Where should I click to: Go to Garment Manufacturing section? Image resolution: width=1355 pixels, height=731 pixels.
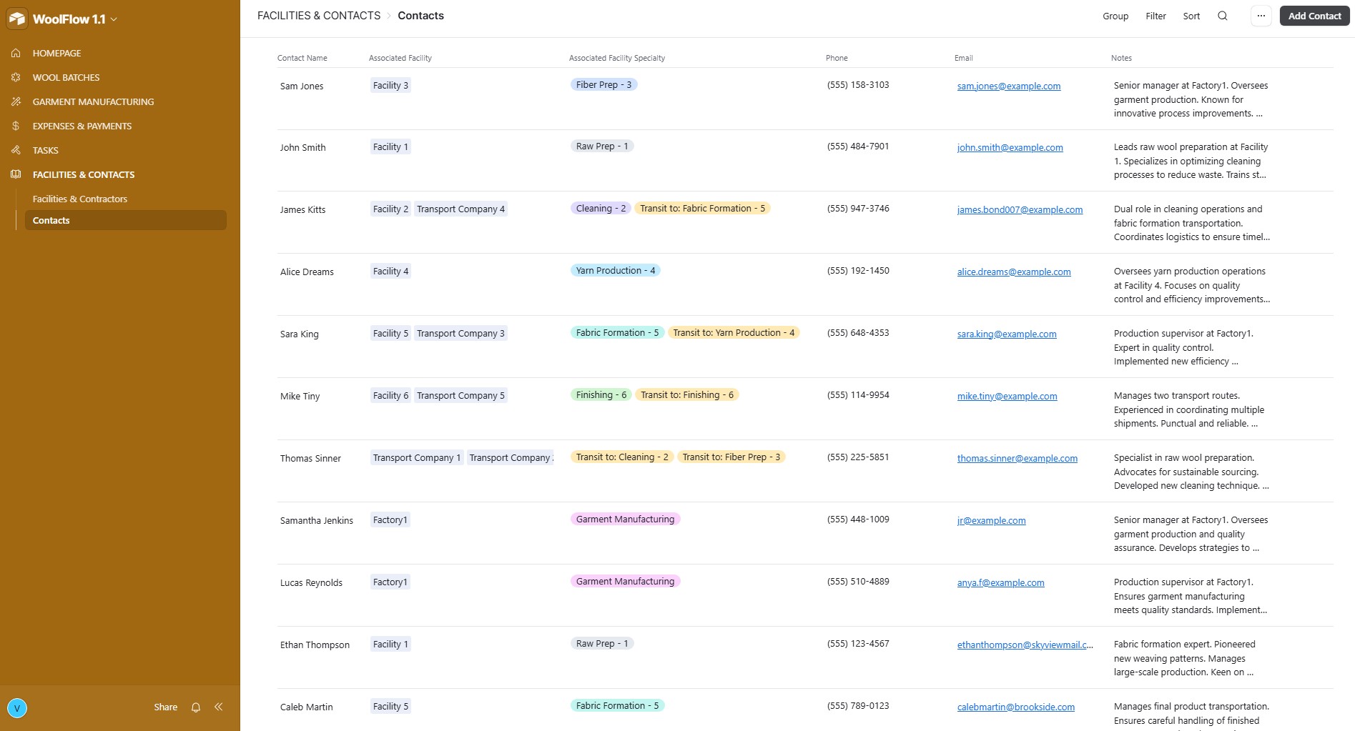click(x=93, y=101)
